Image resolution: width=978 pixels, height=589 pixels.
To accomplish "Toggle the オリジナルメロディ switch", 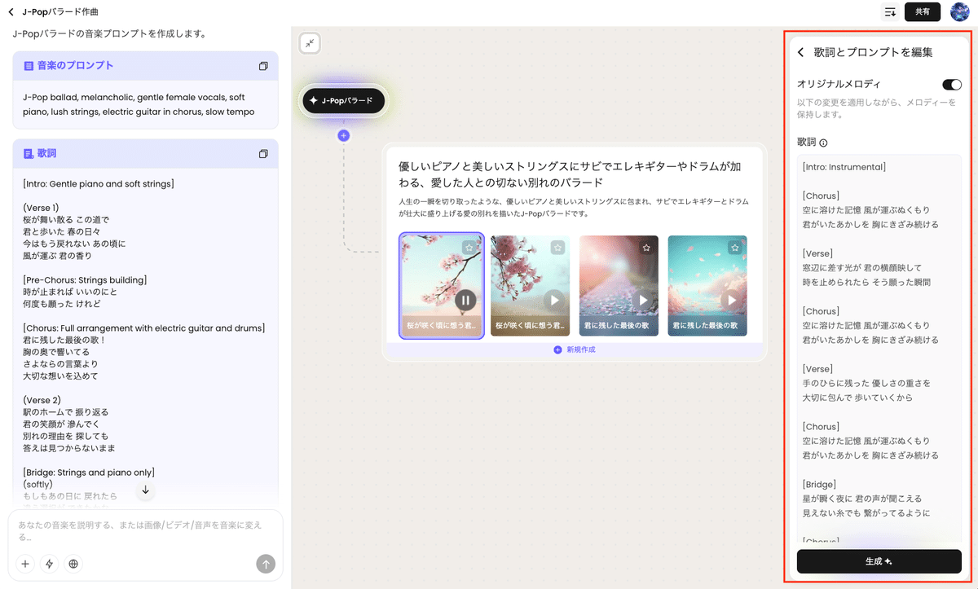I will (x=951, y=85).
